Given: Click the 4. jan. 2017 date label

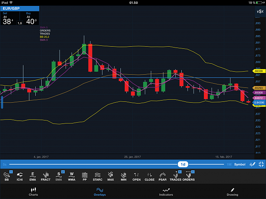Looking at the screenshot, I should pyautogui.click(x=41, y=157).
